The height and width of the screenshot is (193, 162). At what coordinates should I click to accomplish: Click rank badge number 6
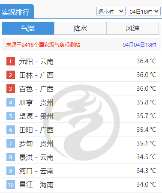[11, 130]
